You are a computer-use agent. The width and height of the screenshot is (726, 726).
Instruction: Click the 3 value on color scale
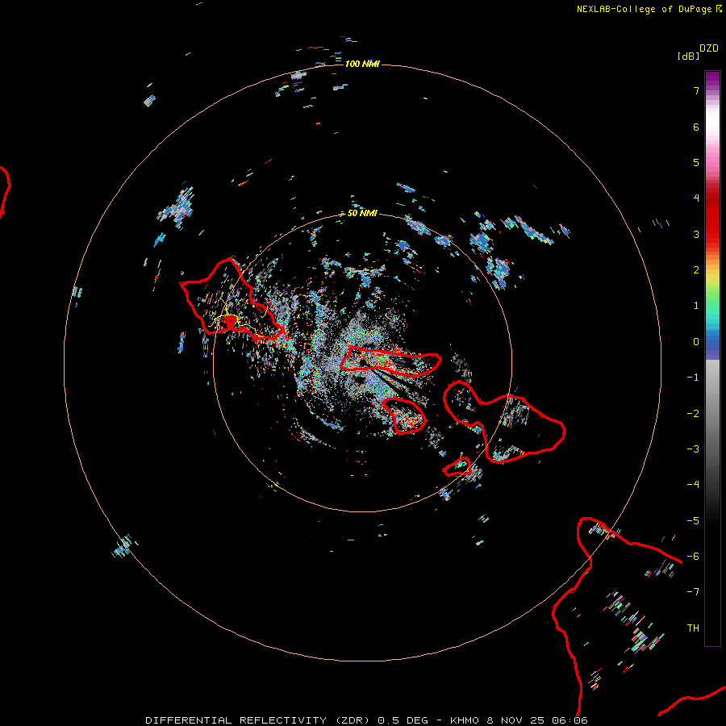point(696,234)
